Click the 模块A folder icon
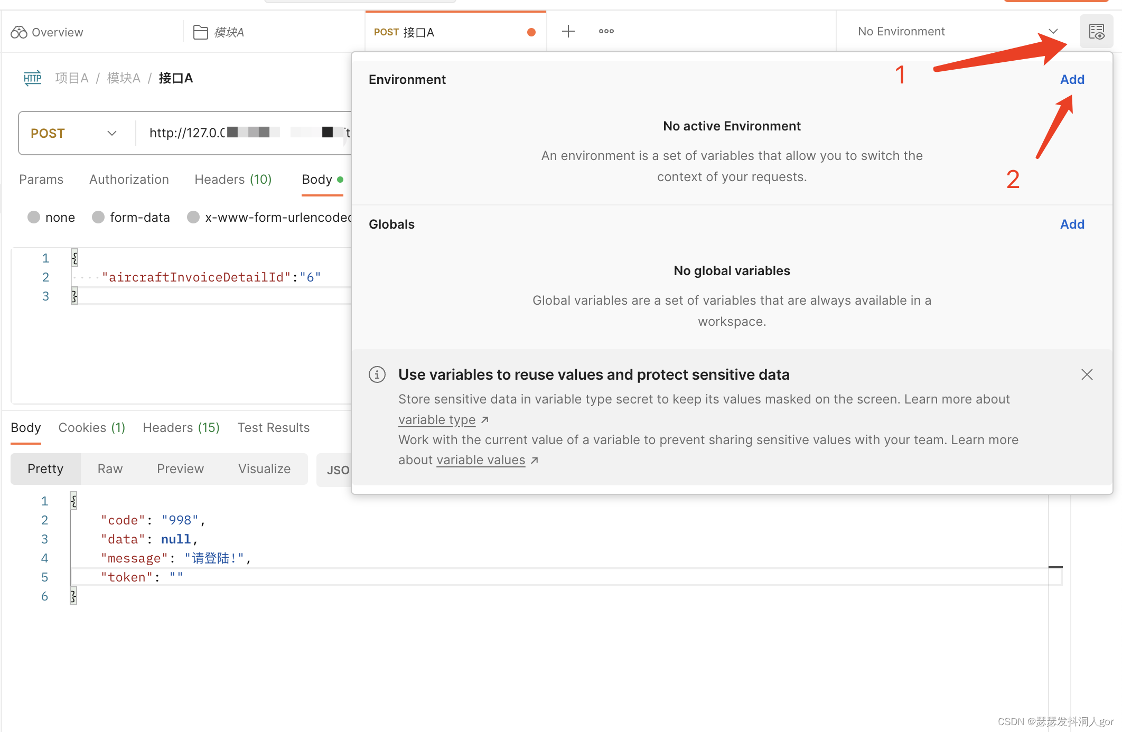1122x732 pixels. coord(200,32)
